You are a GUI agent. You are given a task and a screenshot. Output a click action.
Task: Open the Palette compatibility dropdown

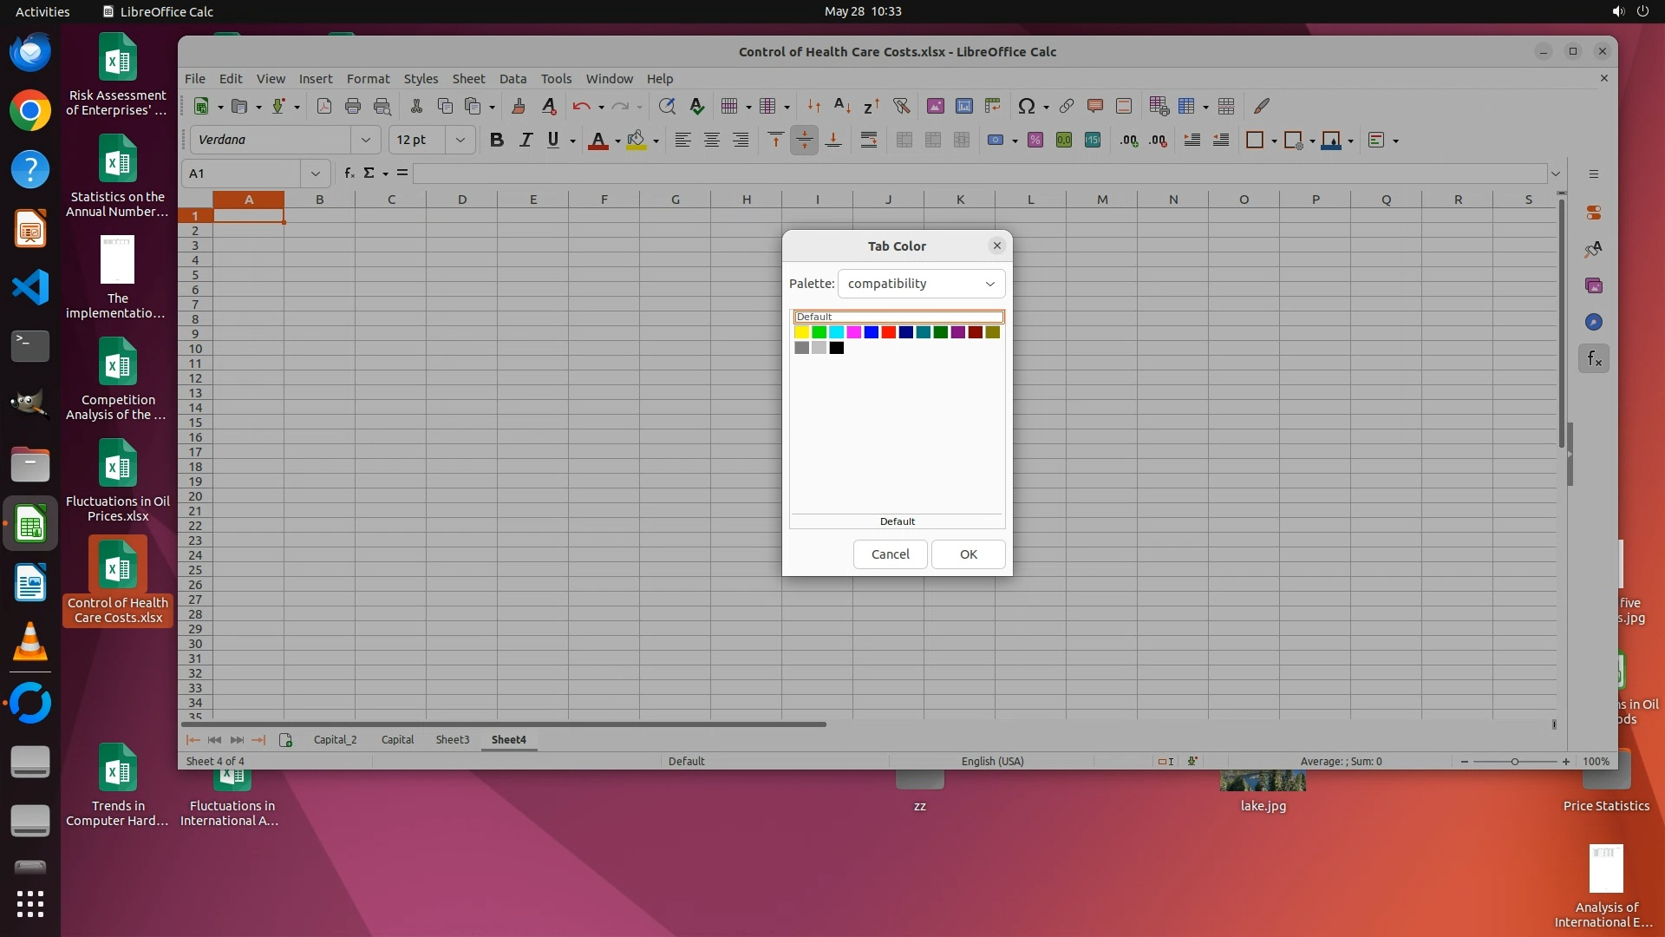(921, 284)
